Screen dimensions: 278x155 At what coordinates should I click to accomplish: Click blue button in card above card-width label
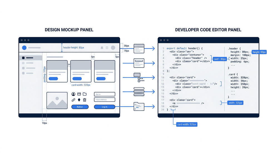(77, 79)
